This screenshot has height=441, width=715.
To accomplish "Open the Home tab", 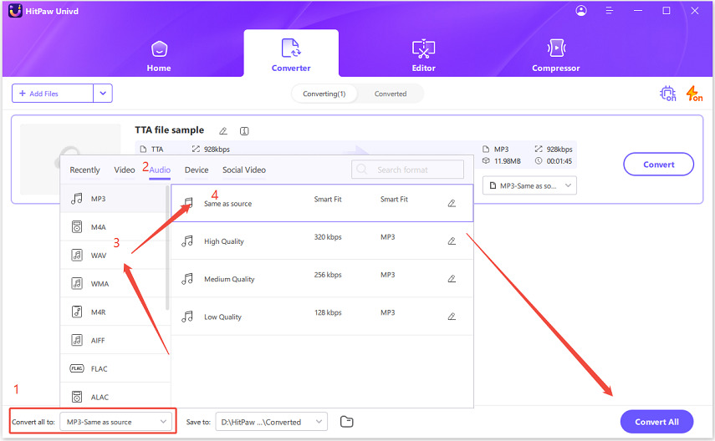I will coord(159,57).
